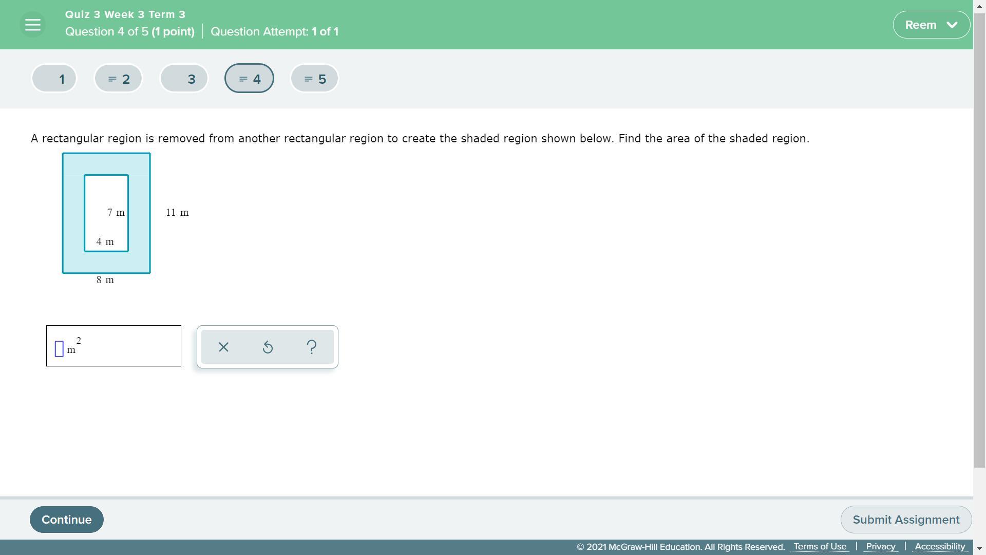Click the answer input box

click(60, 349)
